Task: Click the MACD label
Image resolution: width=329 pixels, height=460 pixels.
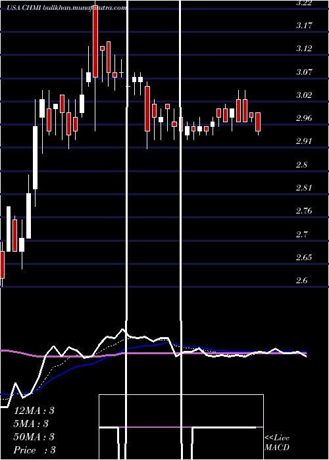Action: click(277, 448)
